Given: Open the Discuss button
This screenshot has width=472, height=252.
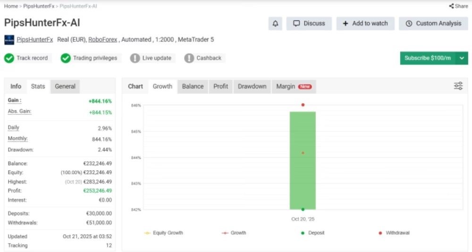Looking at the screenshot, I should click(309, 24).
